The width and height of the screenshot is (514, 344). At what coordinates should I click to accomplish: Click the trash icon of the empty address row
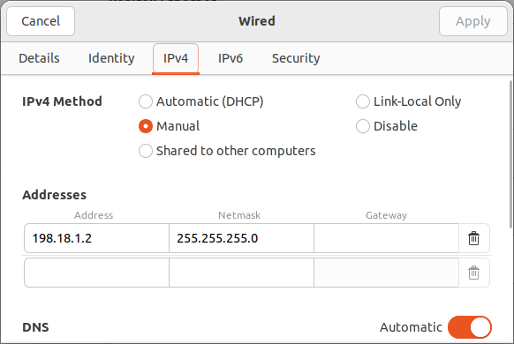[473, 273]
